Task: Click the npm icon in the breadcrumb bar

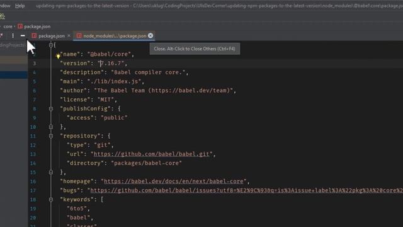Action: (20, 26)
